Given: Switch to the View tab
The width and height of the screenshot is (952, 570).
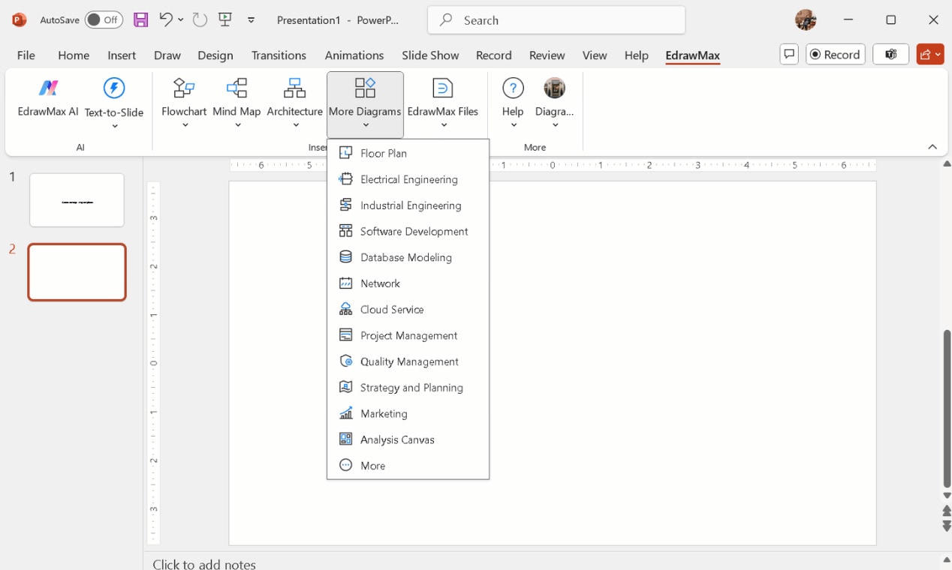Looking at the screenshot, I should click(595, 55).
